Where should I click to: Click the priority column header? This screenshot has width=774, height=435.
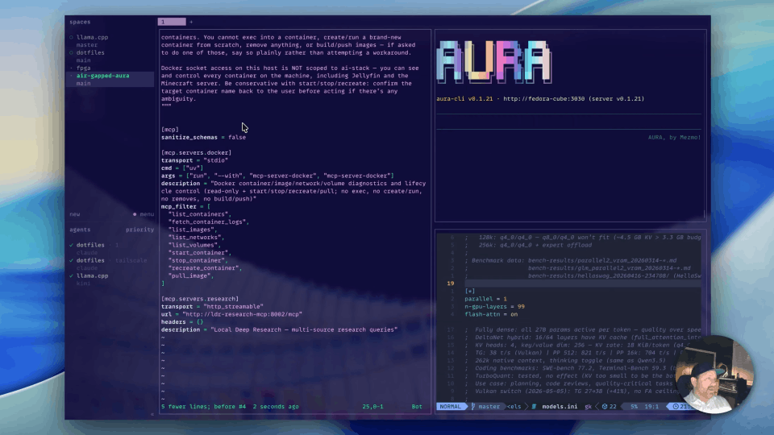tap(139, 230)
